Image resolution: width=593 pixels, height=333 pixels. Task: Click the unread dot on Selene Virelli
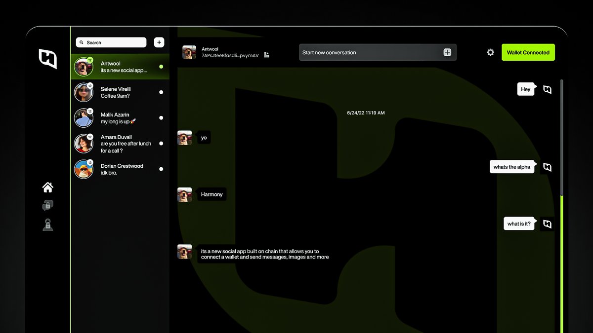[161, 92]
